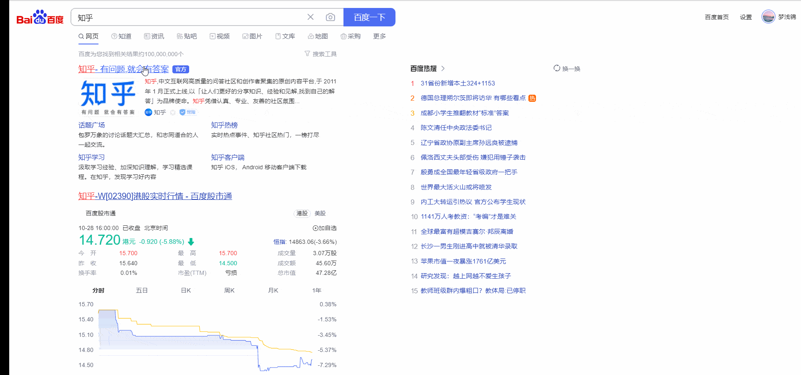The image size is (801, 375).
Task: Select the 1年 chart tab
Action: [x=317, y=290]
